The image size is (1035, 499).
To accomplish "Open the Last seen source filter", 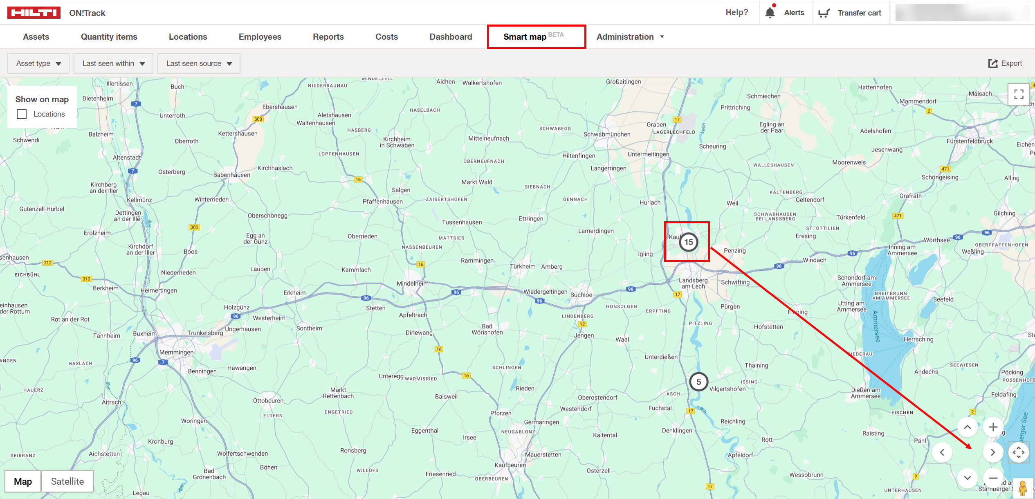I will pos(199,63).
